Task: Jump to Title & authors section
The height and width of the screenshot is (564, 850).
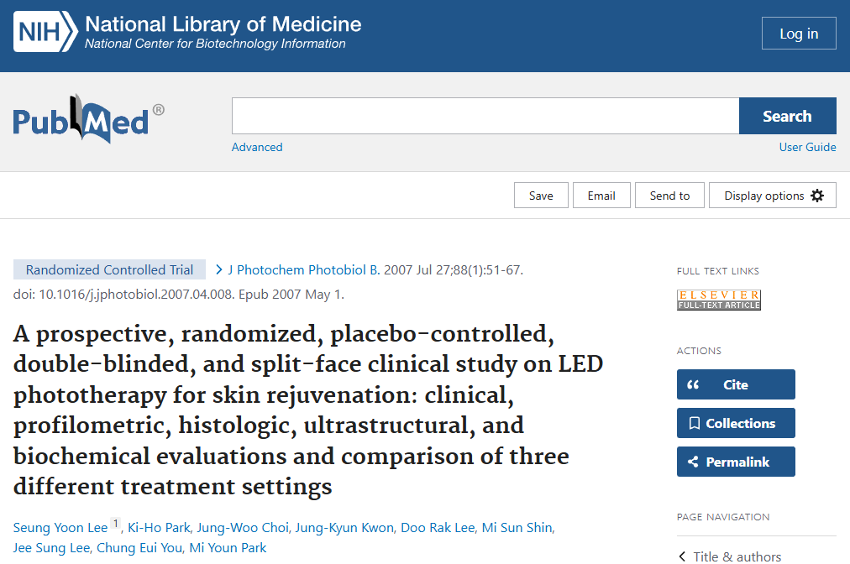Action: pos(737,556)
